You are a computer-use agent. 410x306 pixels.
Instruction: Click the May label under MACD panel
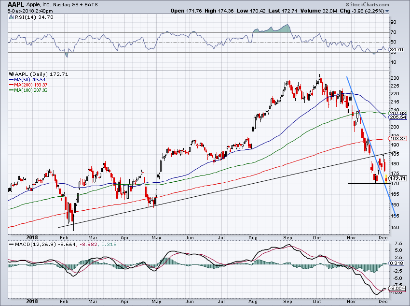click(x=156, y=302)
